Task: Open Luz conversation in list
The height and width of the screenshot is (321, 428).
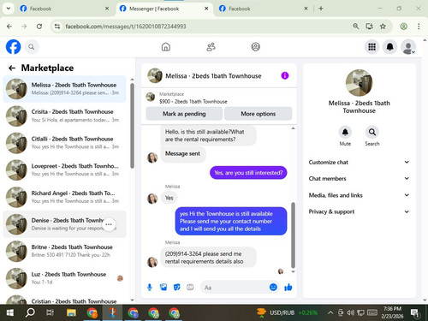Action: [64, 278]
